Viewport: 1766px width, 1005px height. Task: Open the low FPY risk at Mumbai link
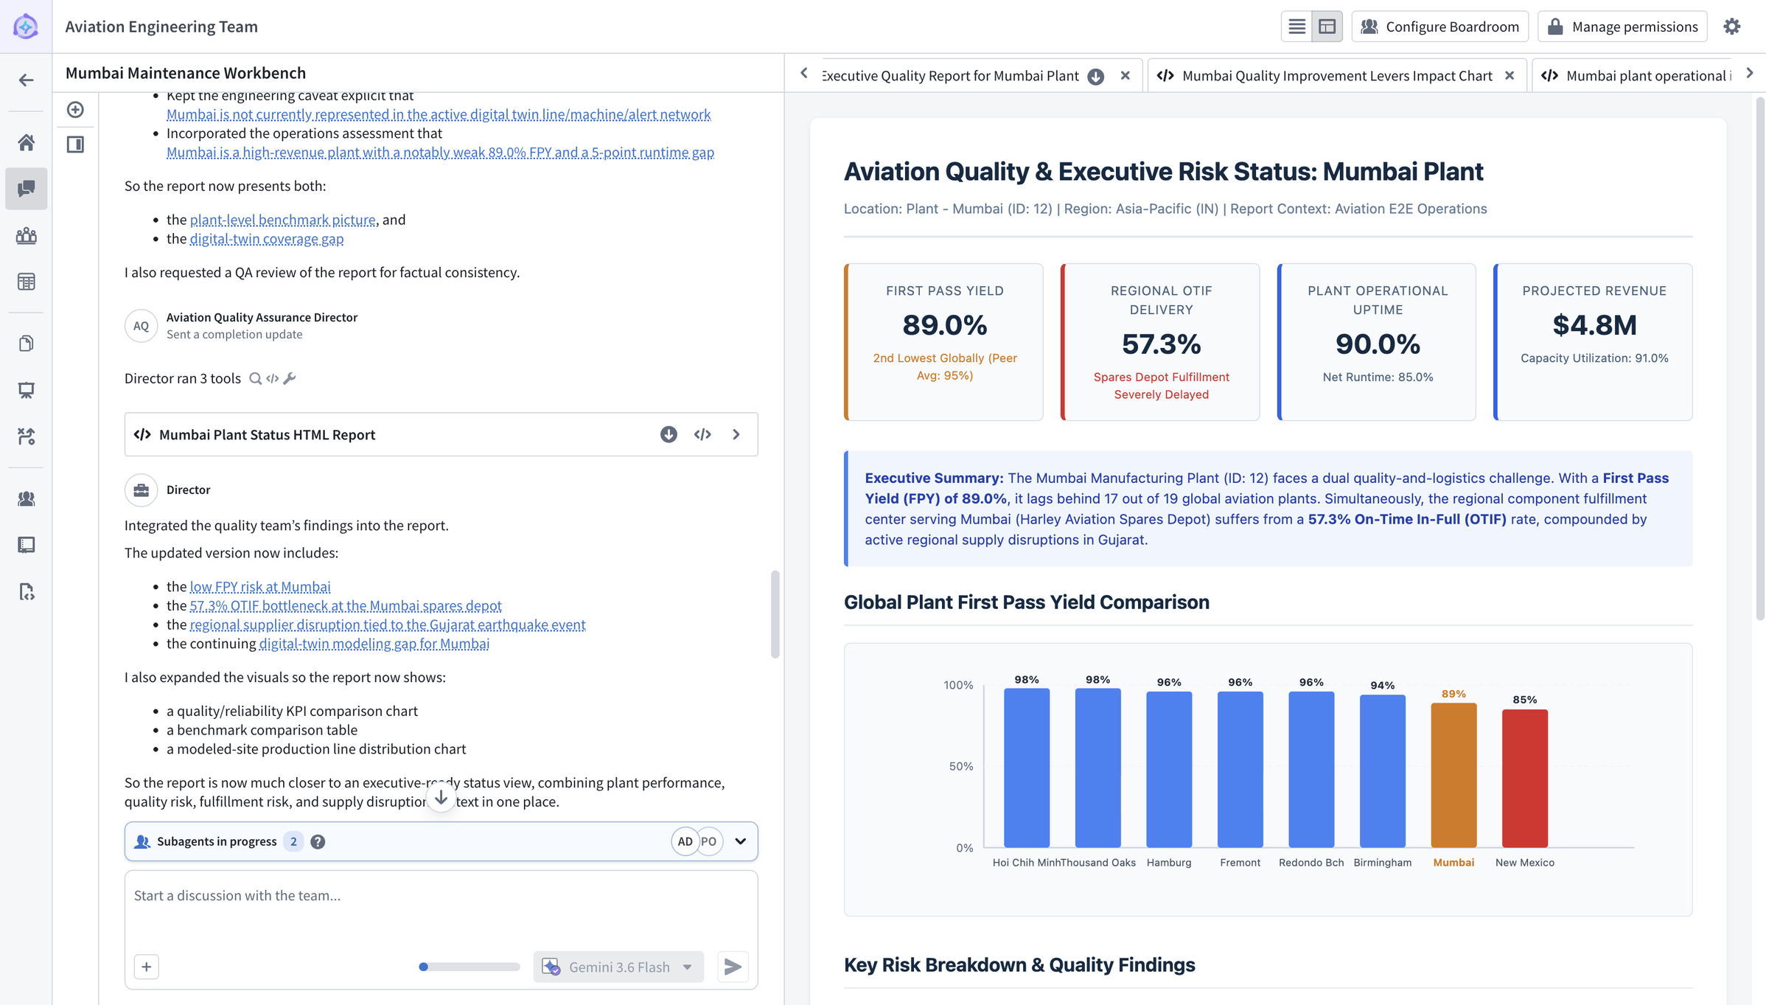click(260, 586)
